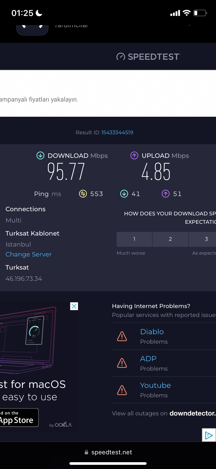Tap the download latency icon next to 41
The width and height of the screenshot is (216, 469).
(x=124, y=194)
